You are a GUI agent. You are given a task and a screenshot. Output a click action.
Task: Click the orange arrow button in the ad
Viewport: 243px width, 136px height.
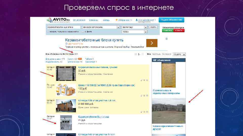point(152,43)
